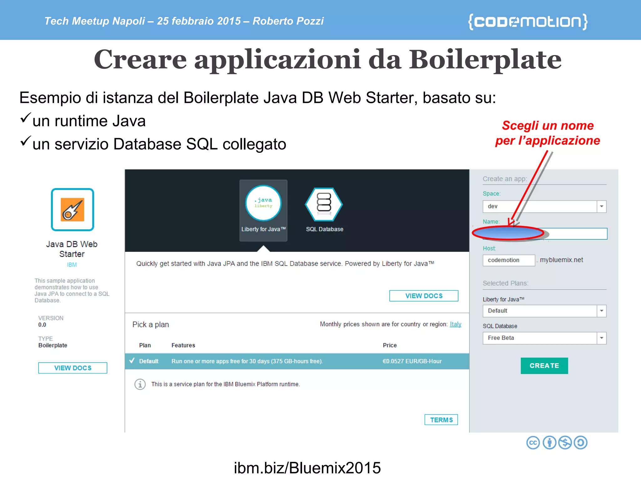Click the Host field containing codemotion

[509, 260]
